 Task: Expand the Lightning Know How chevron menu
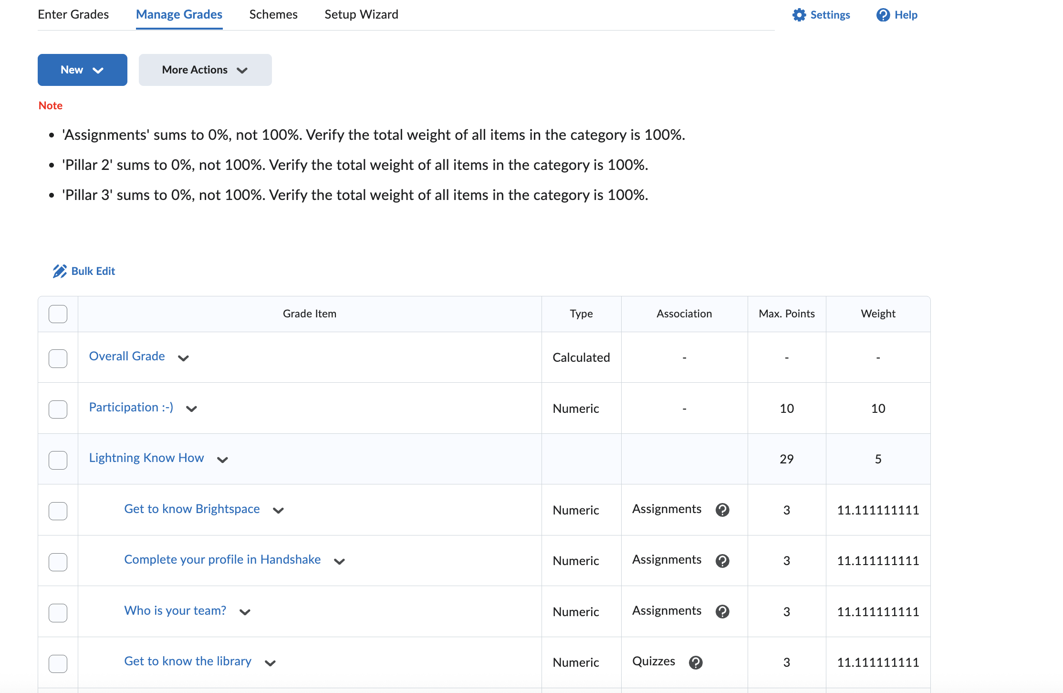(222, 460)
